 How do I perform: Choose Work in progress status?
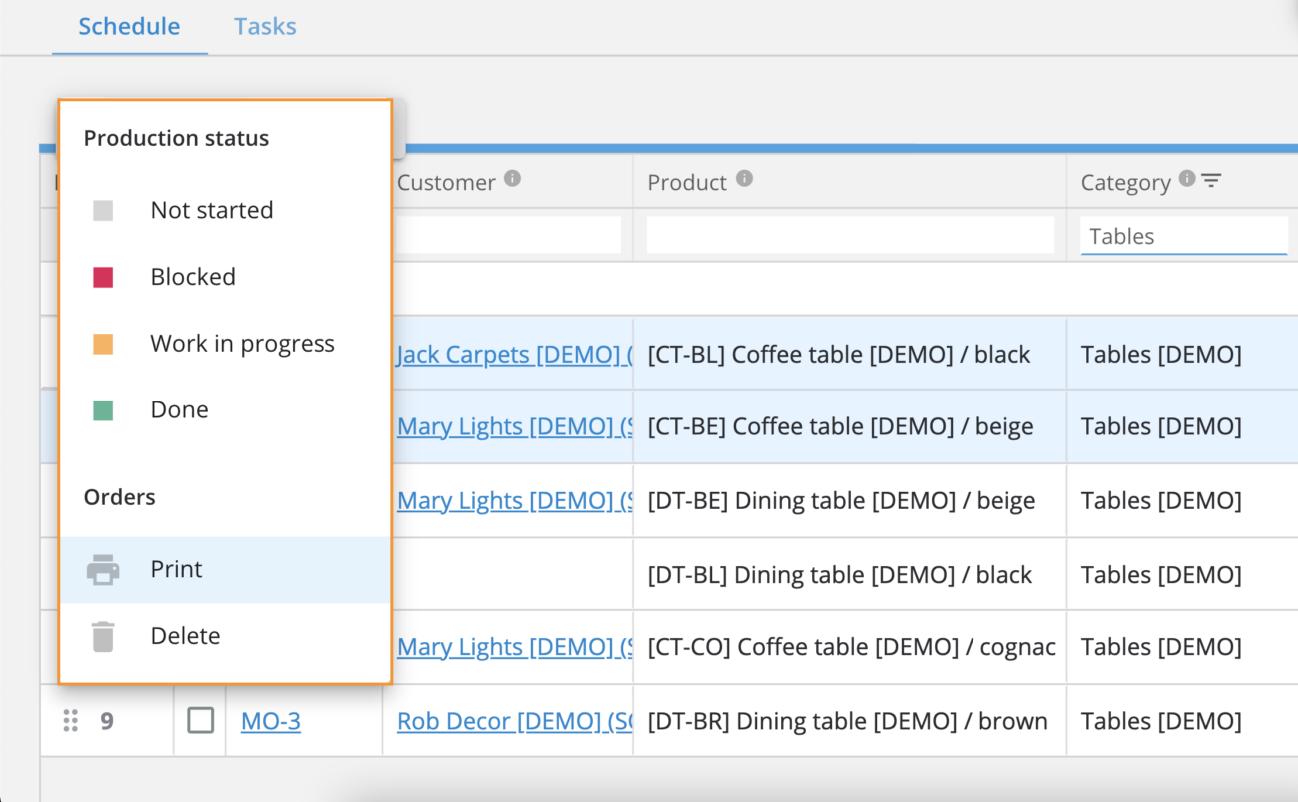(x=242, y=344)
